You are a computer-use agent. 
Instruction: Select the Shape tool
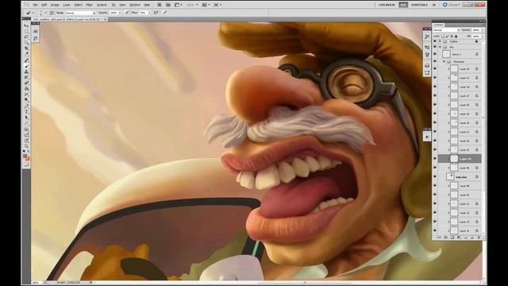coord(26,123)
